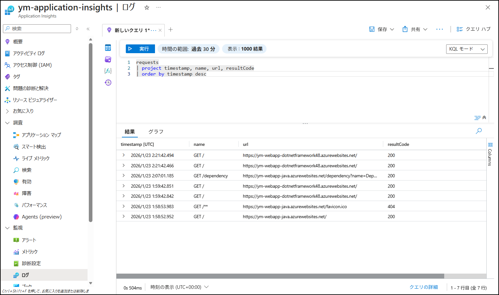499x295 pixels.
Task: Click the 検索 magnifier icon under 調査
Action: click(x=16, y=170)
